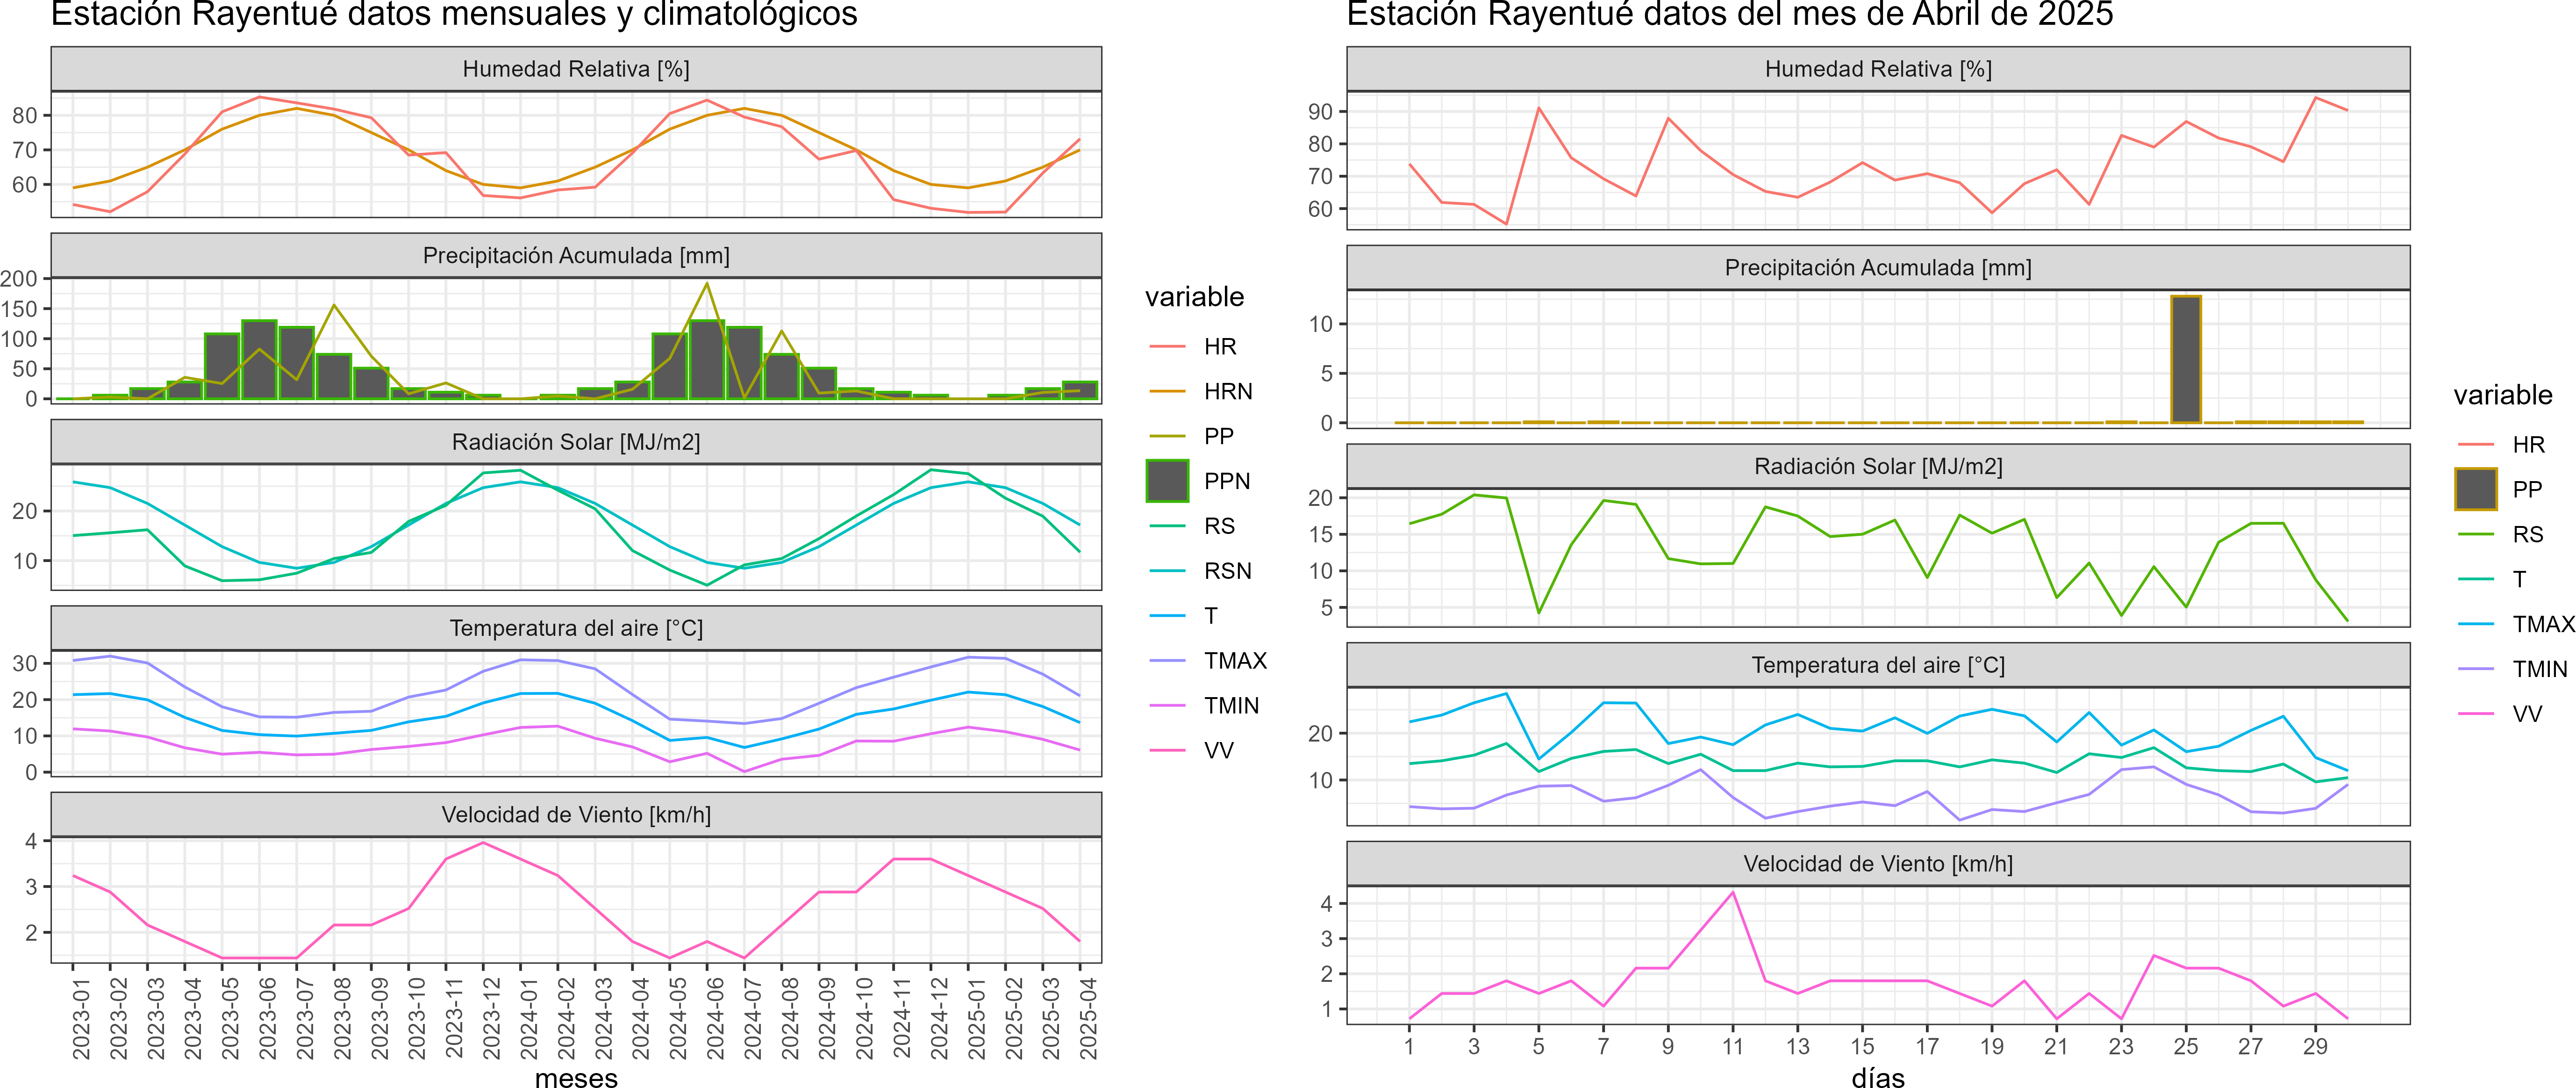This screenshot has height=1088, width=2576.
Task: Select the RSN legend line swatch
Action: 1167,571
